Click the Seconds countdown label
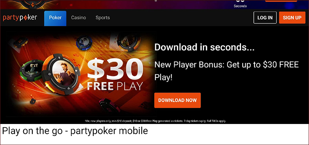This screenshot has height=145, width=309. [240, 6]
